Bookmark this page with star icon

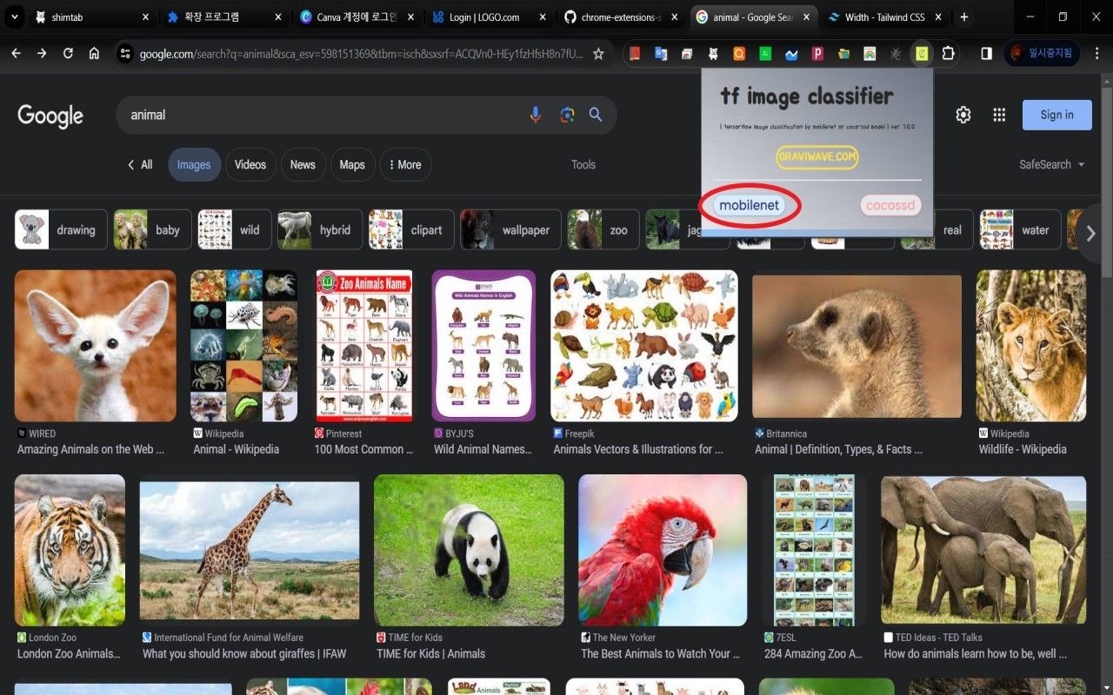point(598,54)
